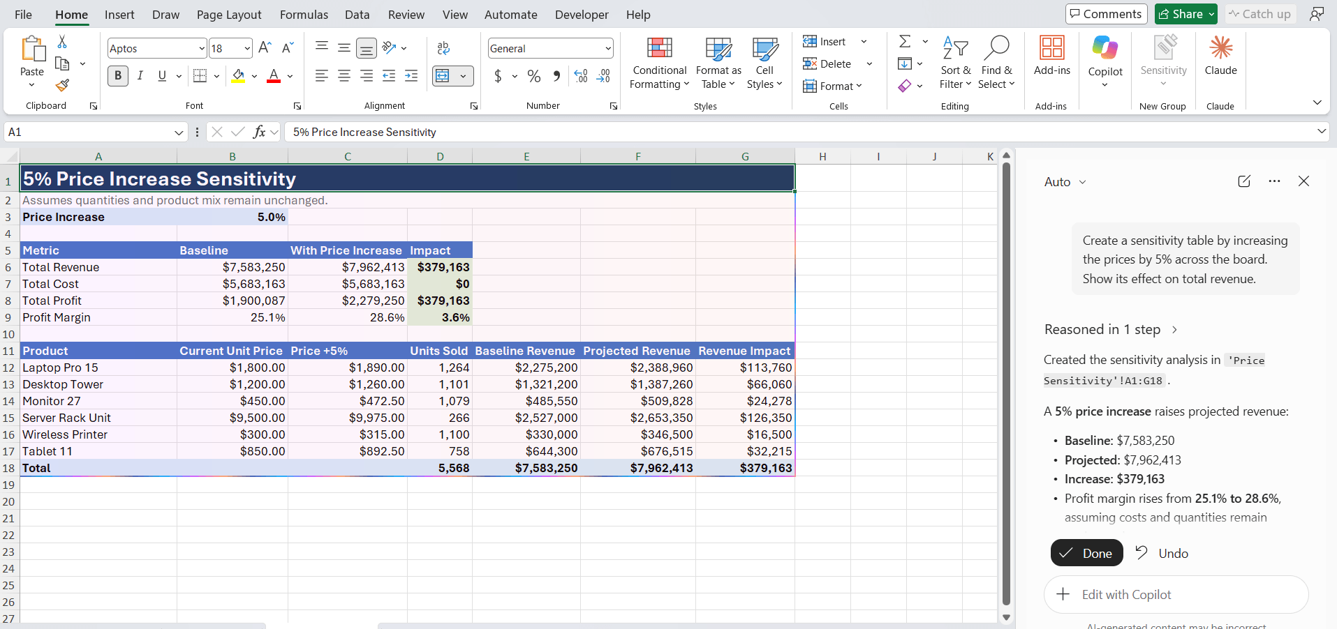
Task: Switch to the Data tab
Action: click(x=357, y=14)
